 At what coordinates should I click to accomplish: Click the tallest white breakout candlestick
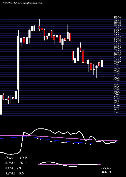tap(18, 63)
